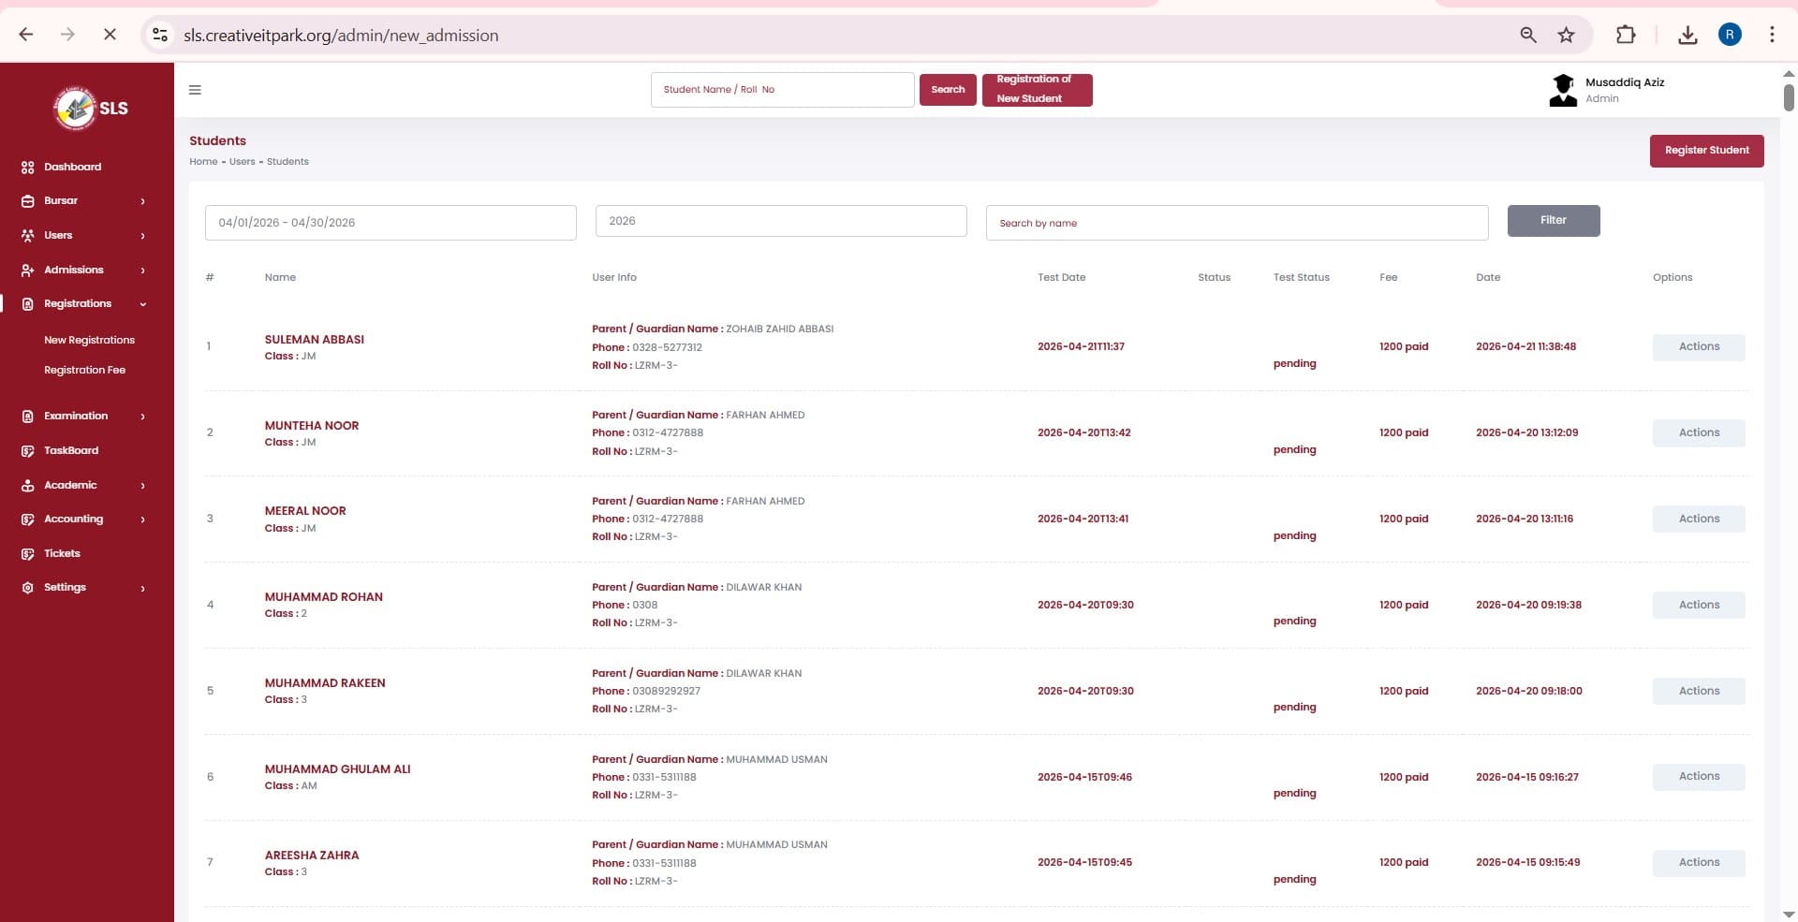
Task: Open the browser extensions puzzle icon
Action: tap(1626, 36)
